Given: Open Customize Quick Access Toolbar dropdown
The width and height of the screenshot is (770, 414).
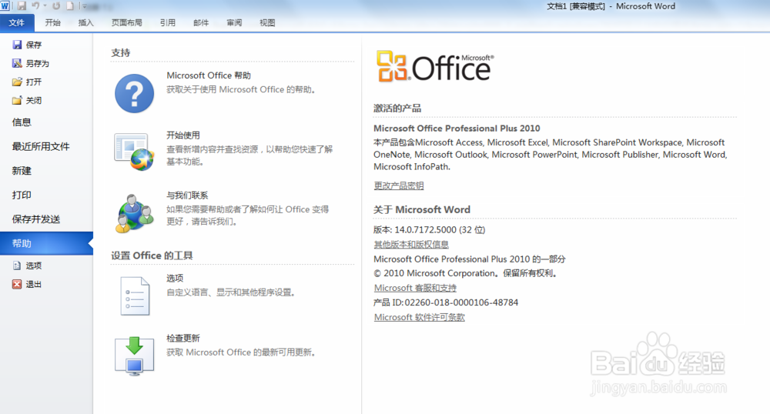Looking at the screenshot, I should pyautogui.click(x=84, y=6).
